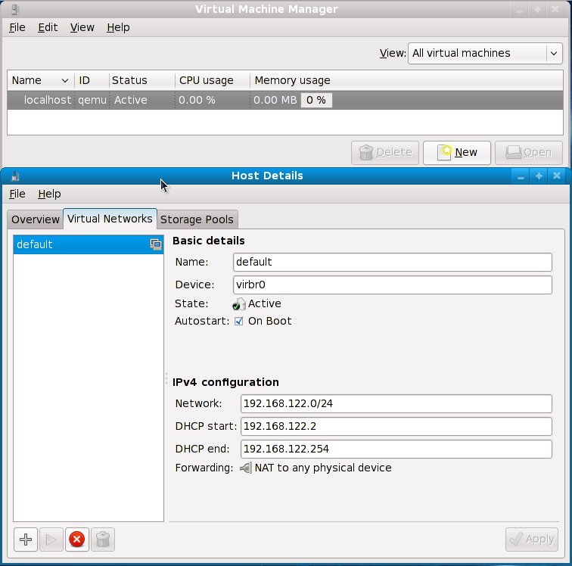Click the New virtual machine button
The width and height of the screenshot is (572, 566).
(x=457, y=152)
